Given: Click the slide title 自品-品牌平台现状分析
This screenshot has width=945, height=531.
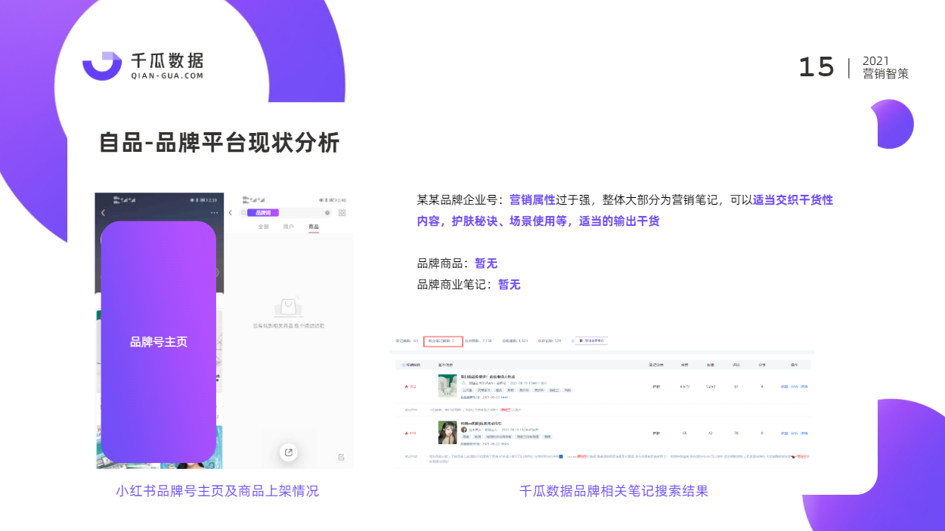Looking at the screenshot, I should coord(220,143).
